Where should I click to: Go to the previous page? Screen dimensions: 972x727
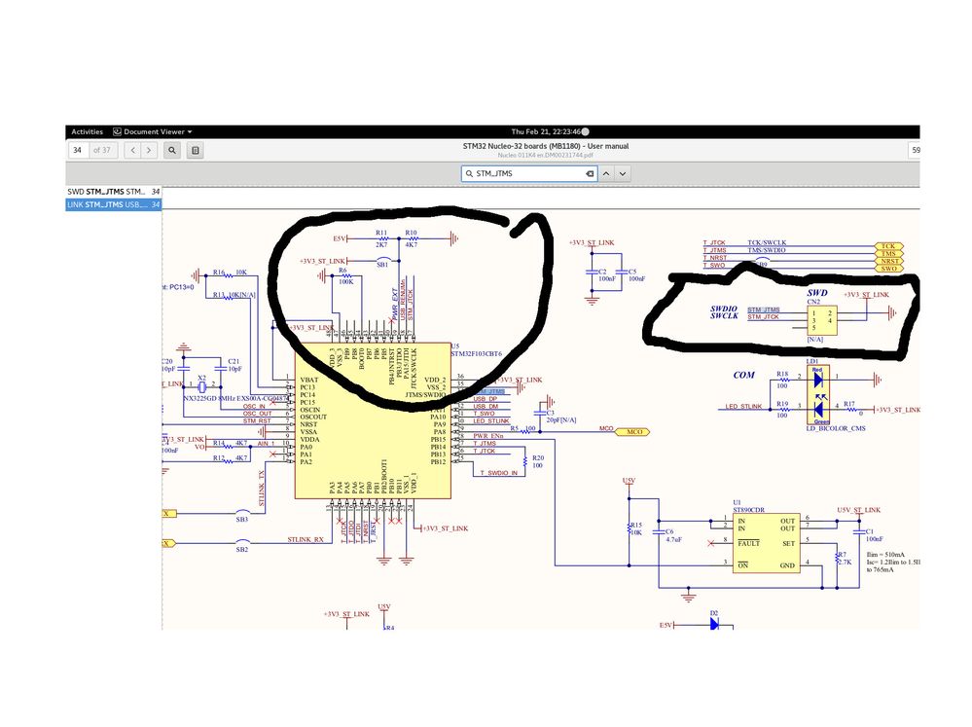click(x=132, y=150)
